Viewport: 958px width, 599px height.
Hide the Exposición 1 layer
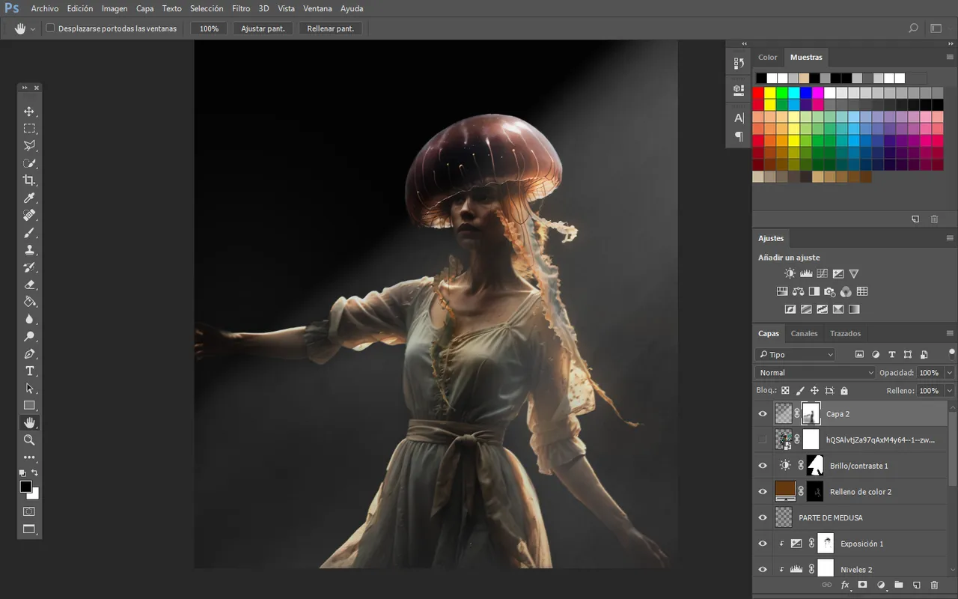[x=763, y=544]
